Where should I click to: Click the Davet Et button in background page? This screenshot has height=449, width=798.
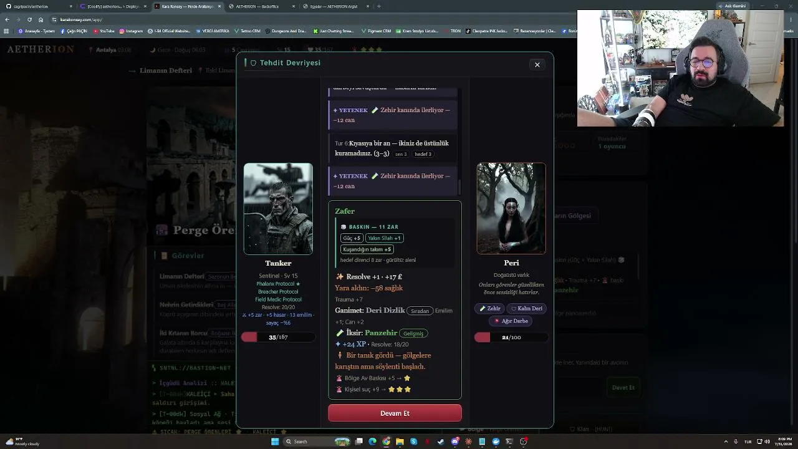[623, 387]
